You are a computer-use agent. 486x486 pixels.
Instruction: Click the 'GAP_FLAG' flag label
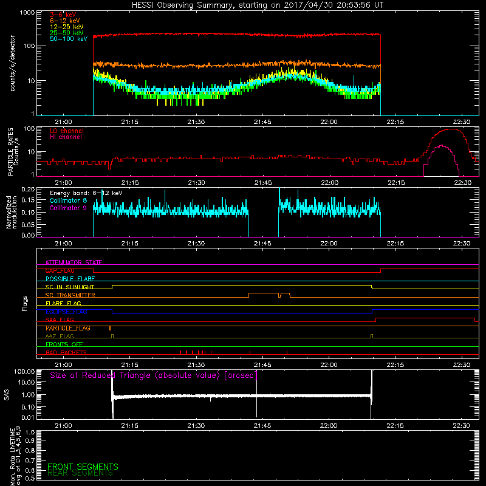(x=60, y=270)
